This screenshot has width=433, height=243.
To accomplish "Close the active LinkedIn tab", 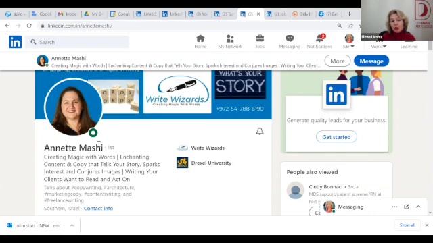I will pos(258,13).
